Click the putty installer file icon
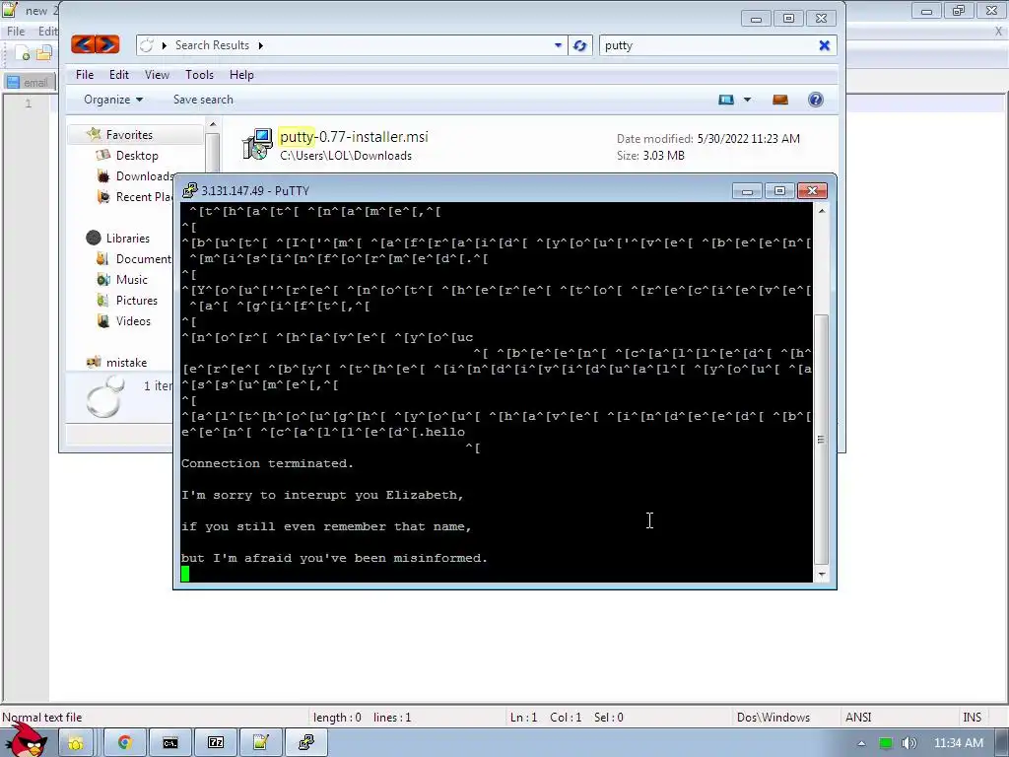 click(x=257, y=144)
